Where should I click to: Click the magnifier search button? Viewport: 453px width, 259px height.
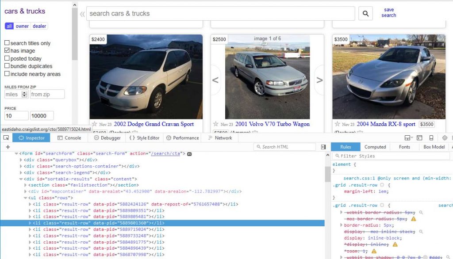point(365,14)
